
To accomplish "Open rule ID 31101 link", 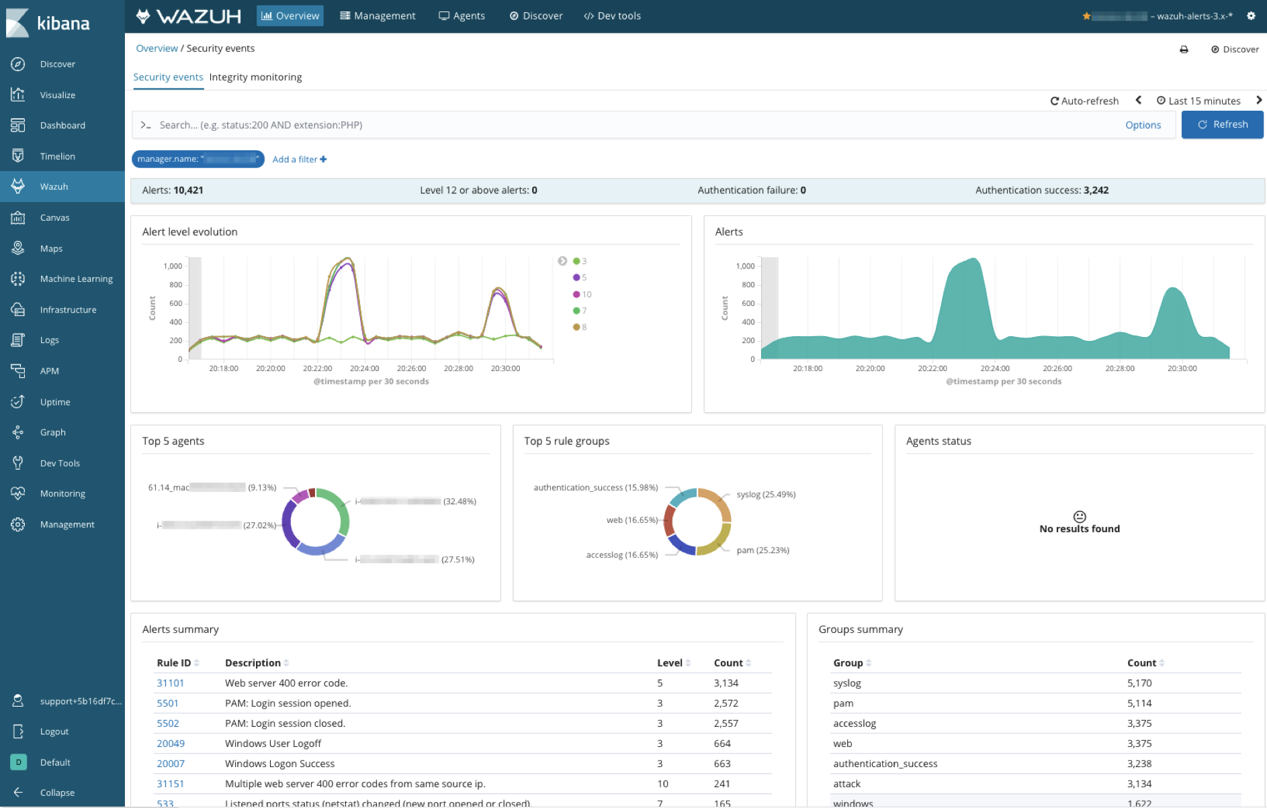I will pos(170,683).
